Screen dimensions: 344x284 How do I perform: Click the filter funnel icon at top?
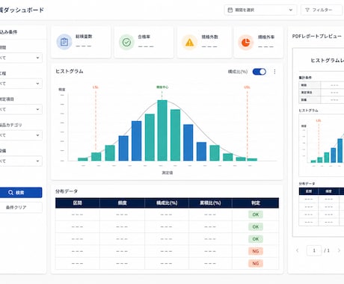(x=307, y=10)
